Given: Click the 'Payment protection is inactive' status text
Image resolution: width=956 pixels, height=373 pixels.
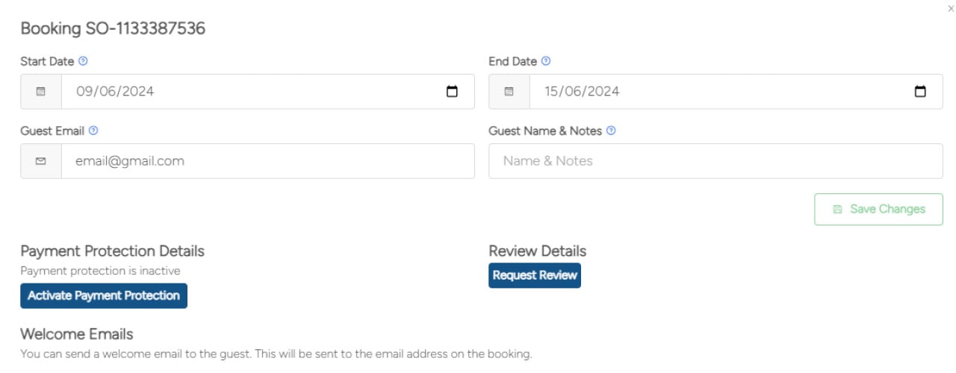Looking at the screenshot, I should (x=100, y=271).
